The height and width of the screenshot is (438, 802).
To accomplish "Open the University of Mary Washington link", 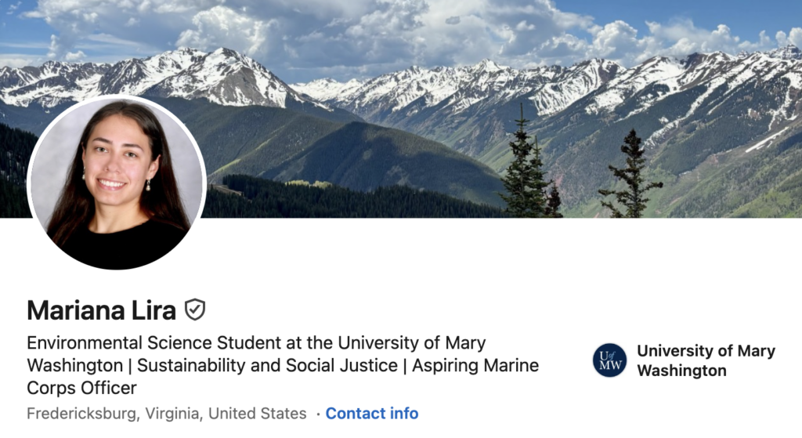I will pos(706,360).
